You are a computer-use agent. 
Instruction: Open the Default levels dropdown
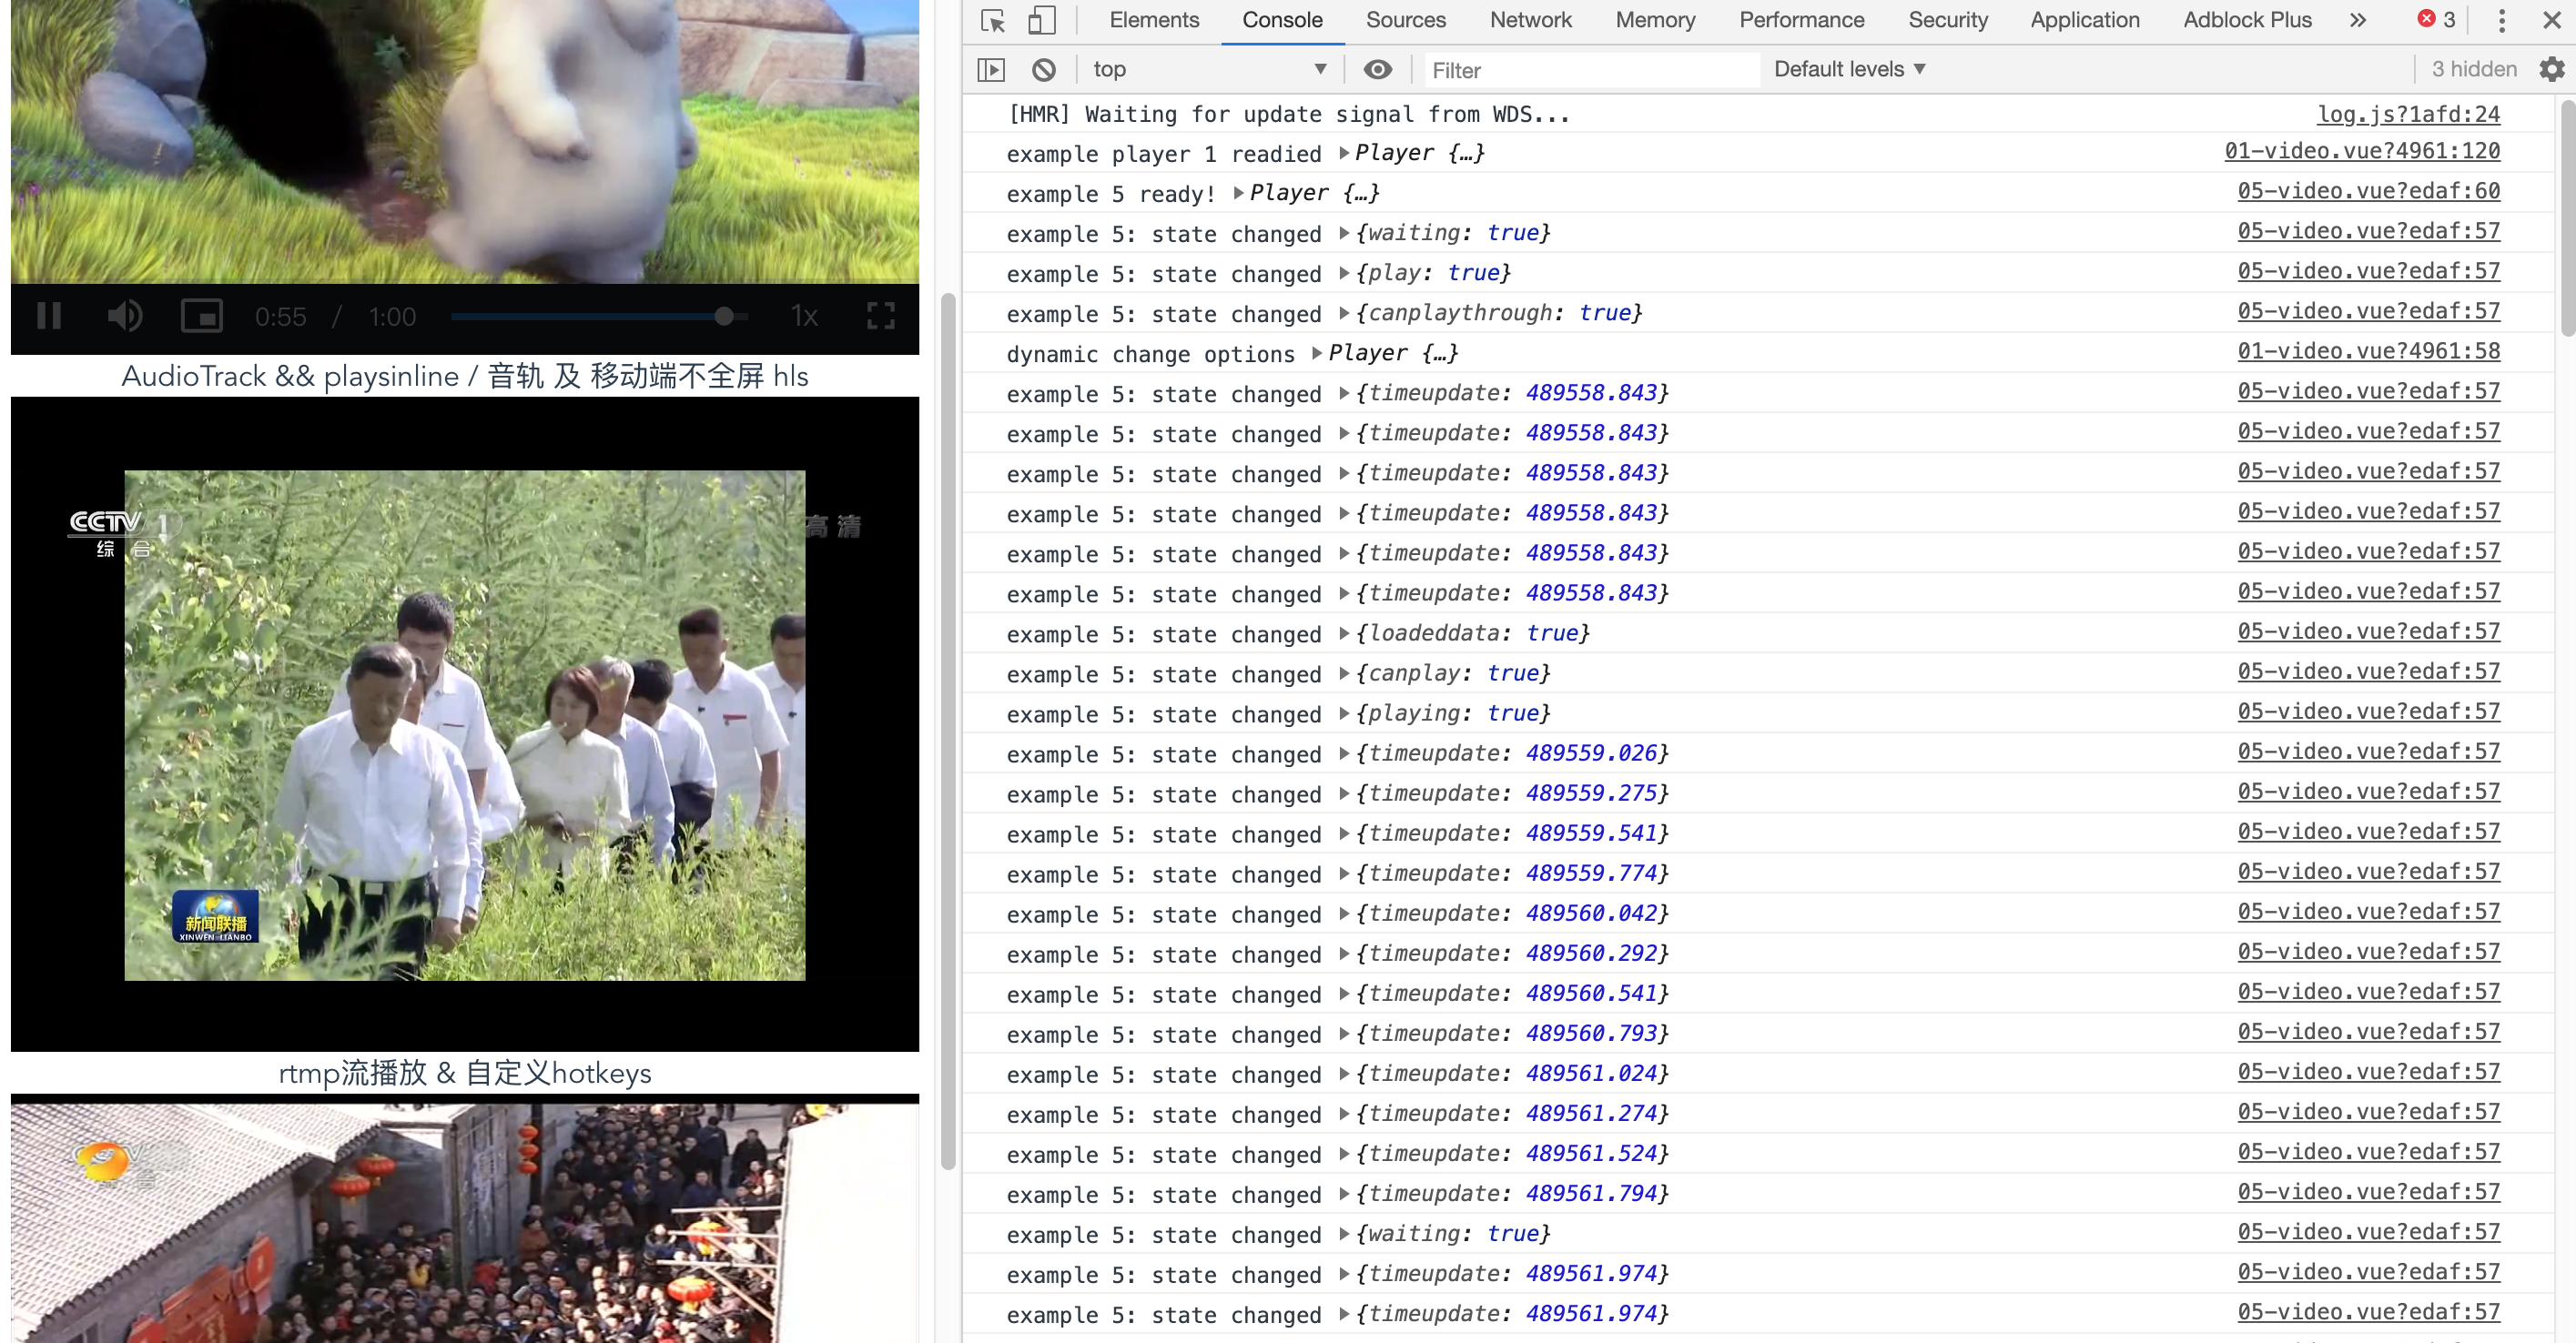[1849, 69]
